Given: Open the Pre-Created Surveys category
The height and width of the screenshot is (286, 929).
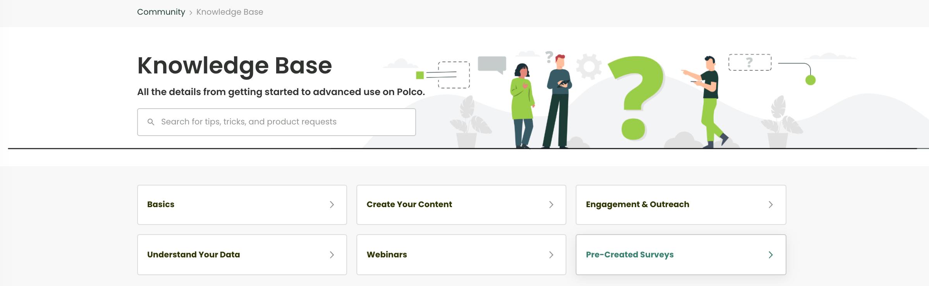Looking at the screenshot, I should click(x=681, y=255).
